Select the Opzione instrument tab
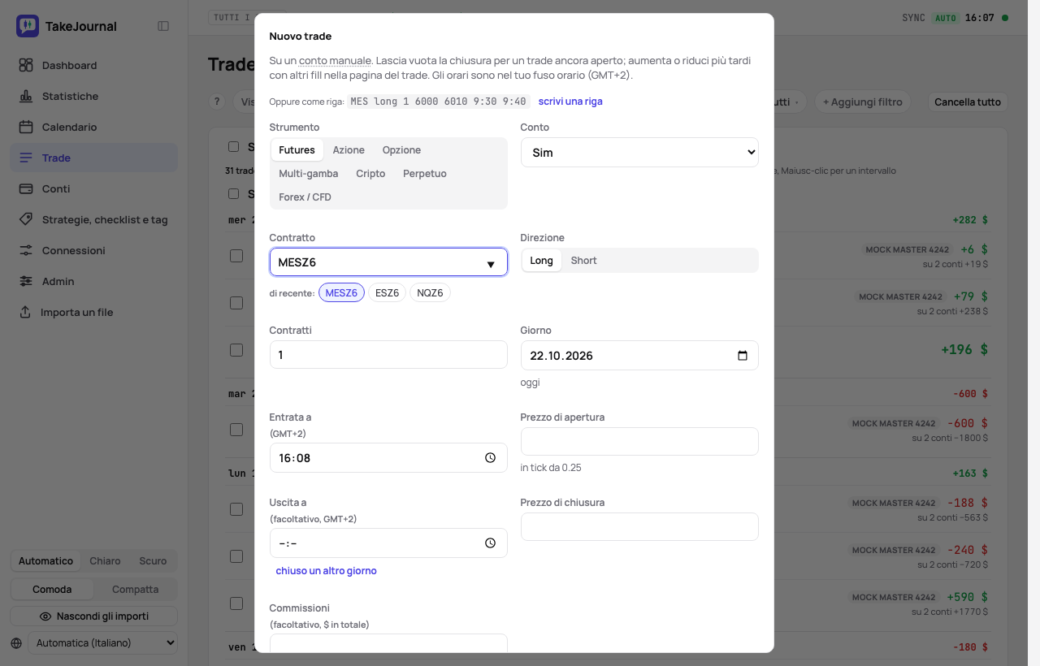This screenshot has width=1040, height=666. click(x=401, y=150)
